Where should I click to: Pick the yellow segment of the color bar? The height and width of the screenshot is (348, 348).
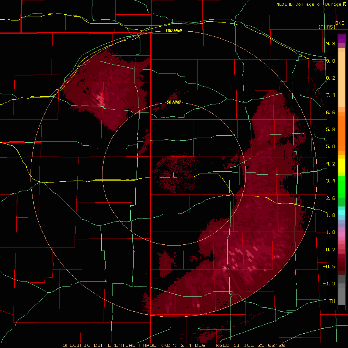pyautogui.click(x=341, y=165)
